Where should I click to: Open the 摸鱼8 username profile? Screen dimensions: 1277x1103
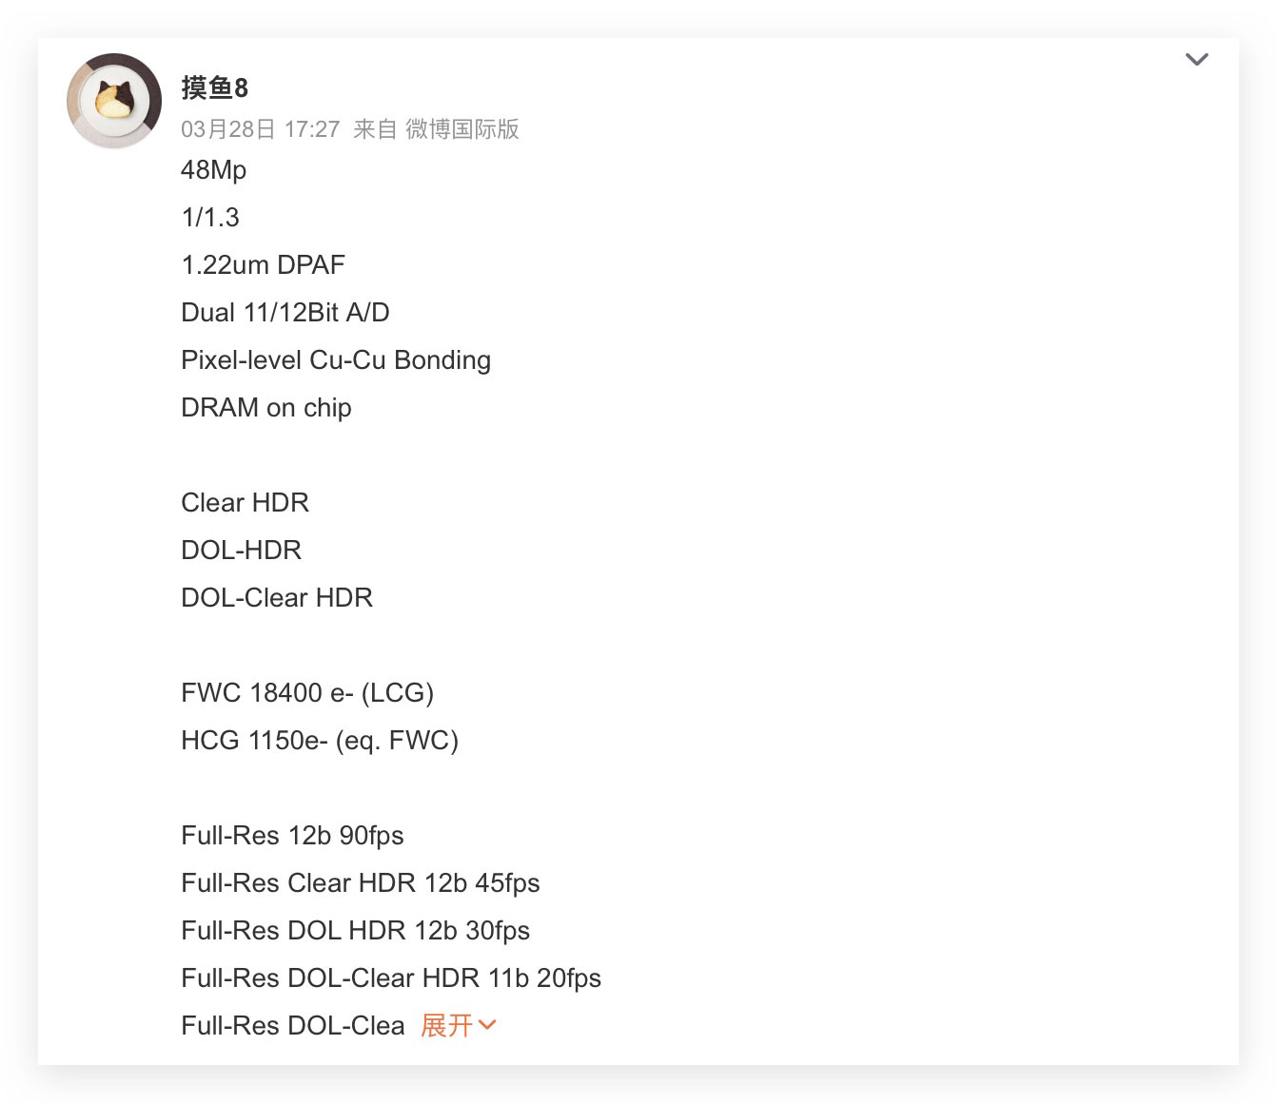coord(215,88)
